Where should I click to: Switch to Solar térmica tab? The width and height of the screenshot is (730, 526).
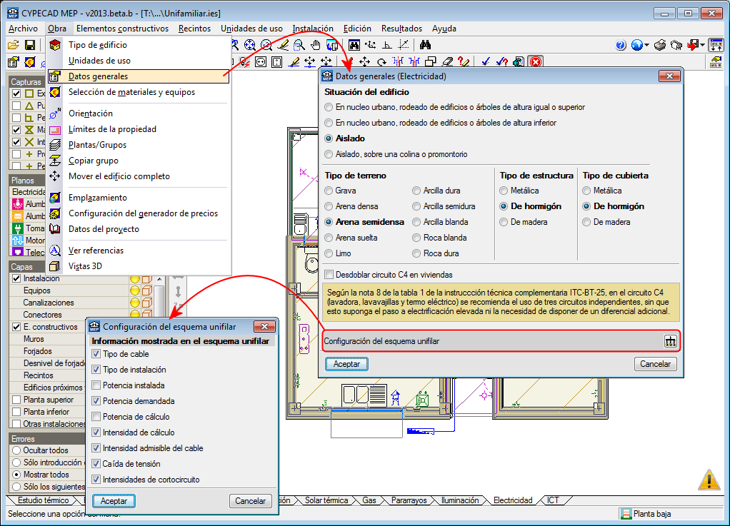click(326, 500)
